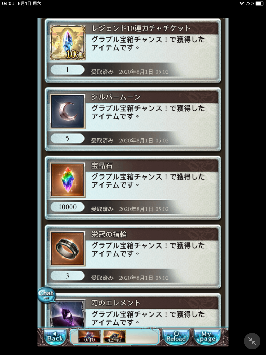Go Back to the previous screen

point(55,337)
